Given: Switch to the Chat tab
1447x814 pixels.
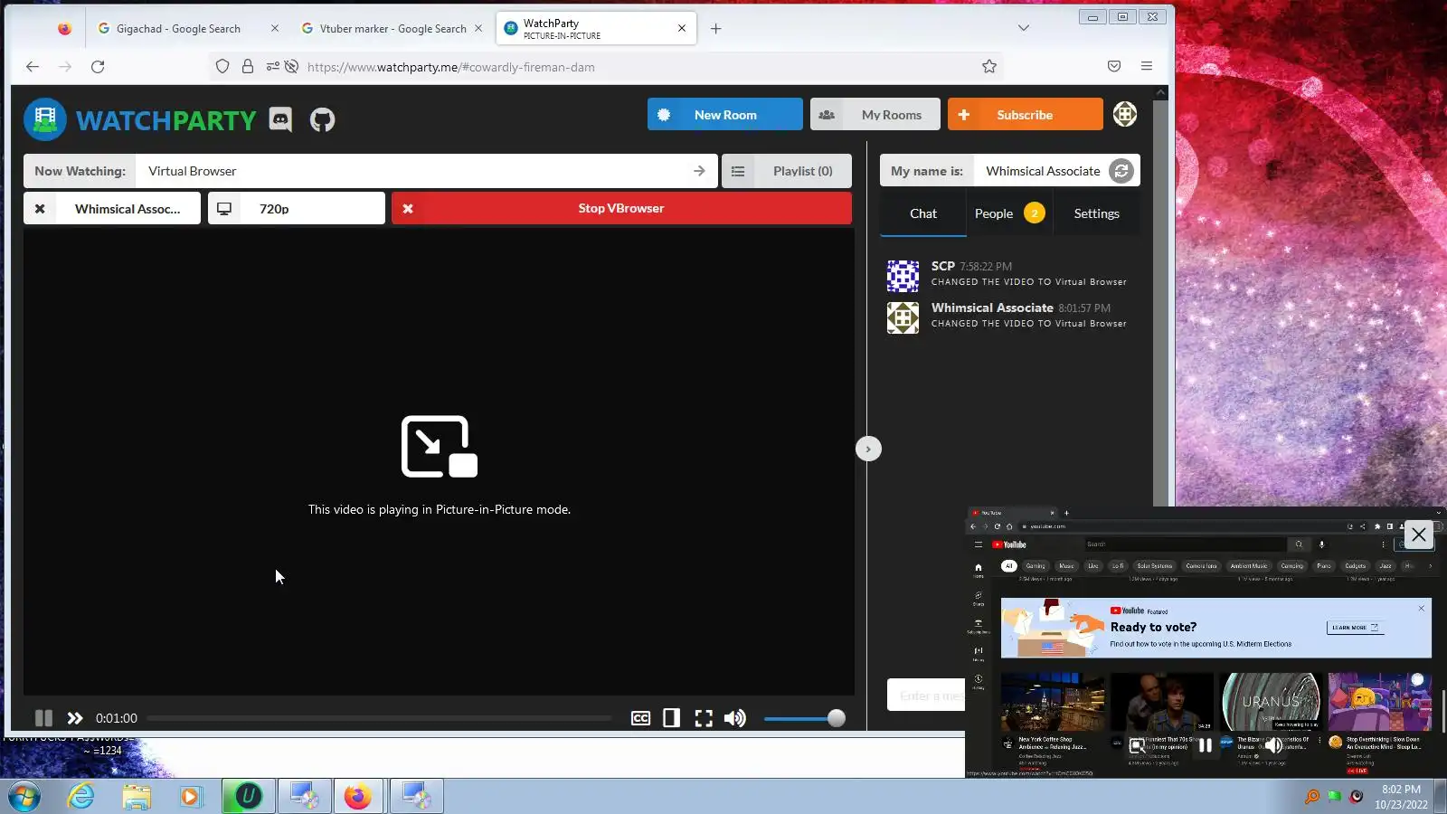Looking at the screenshot, I should pyautogui.click(x=923, y=213).
